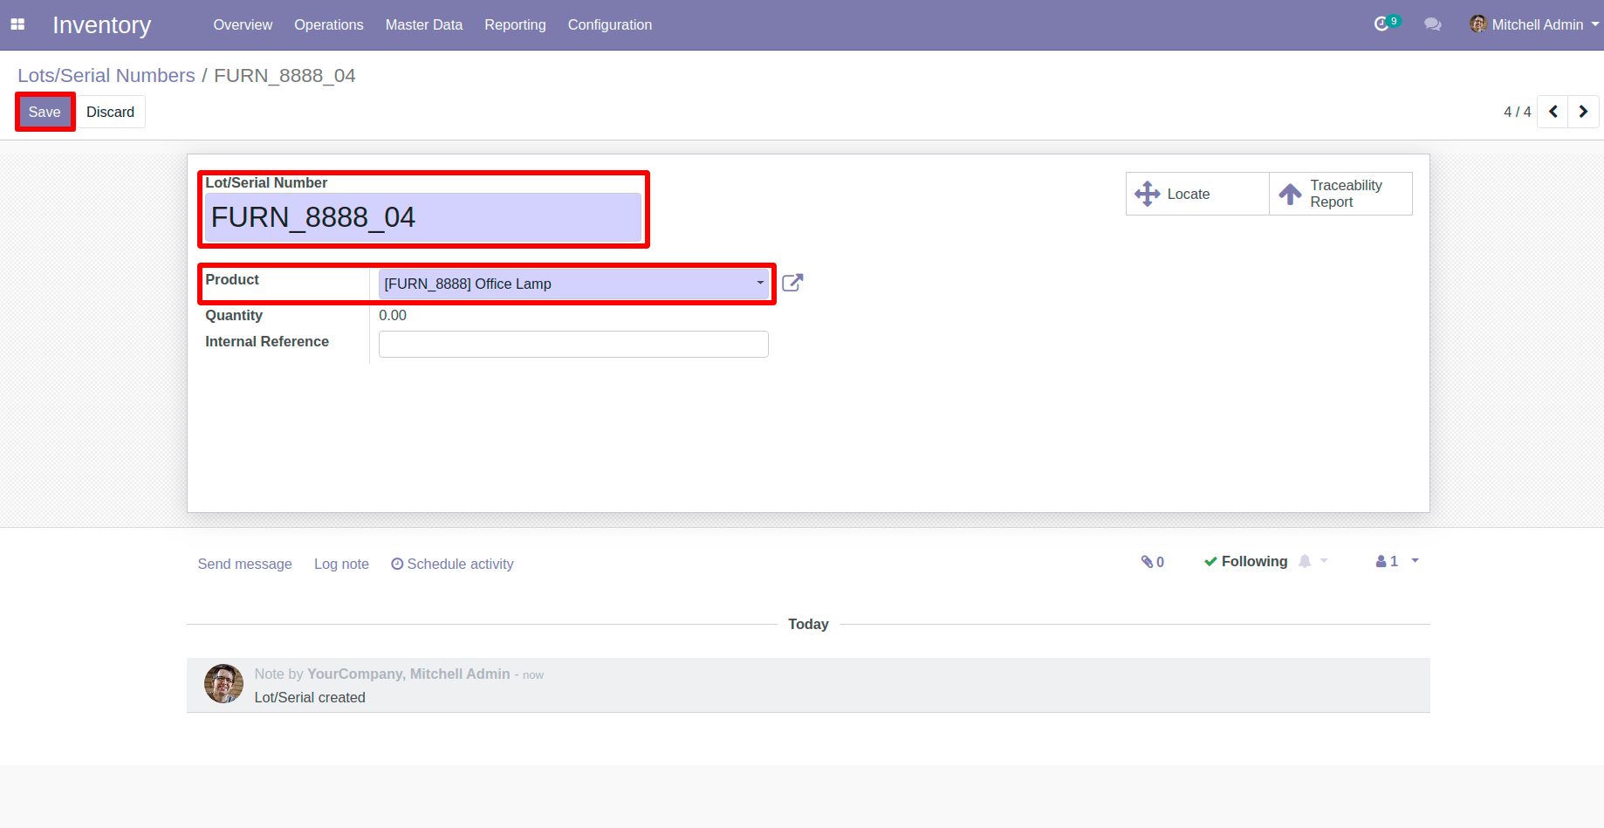Click the 4 / 4 pager counter
The height and width of the screenshot is (828, 1604).
(1517, 112)
